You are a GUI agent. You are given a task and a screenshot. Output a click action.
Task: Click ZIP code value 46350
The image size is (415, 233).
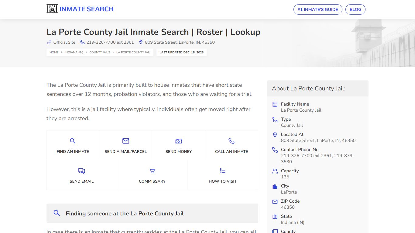coord(288,207)
